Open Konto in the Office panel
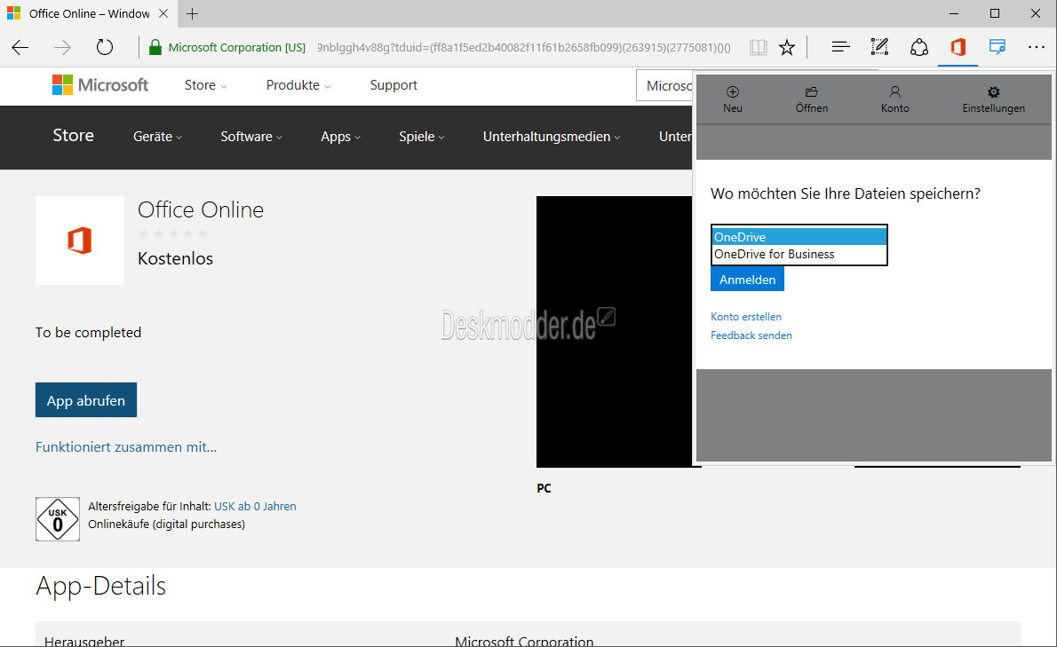This screenshot has height=647, width=1057. coord(895,99)
